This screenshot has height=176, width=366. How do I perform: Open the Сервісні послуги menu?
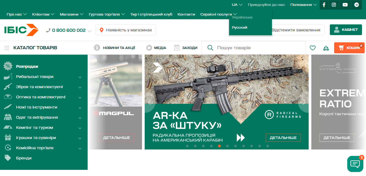pyautogui.click(x=218, y=14)
